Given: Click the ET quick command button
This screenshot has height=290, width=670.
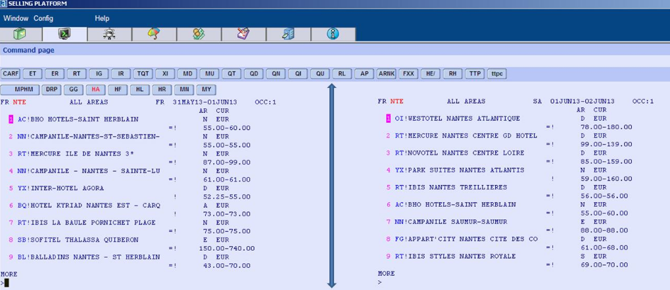Looking at the screenshot, I should coord(32,73).
